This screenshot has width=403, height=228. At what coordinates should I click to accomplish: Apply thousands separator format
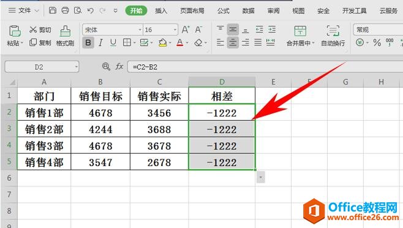390,42
